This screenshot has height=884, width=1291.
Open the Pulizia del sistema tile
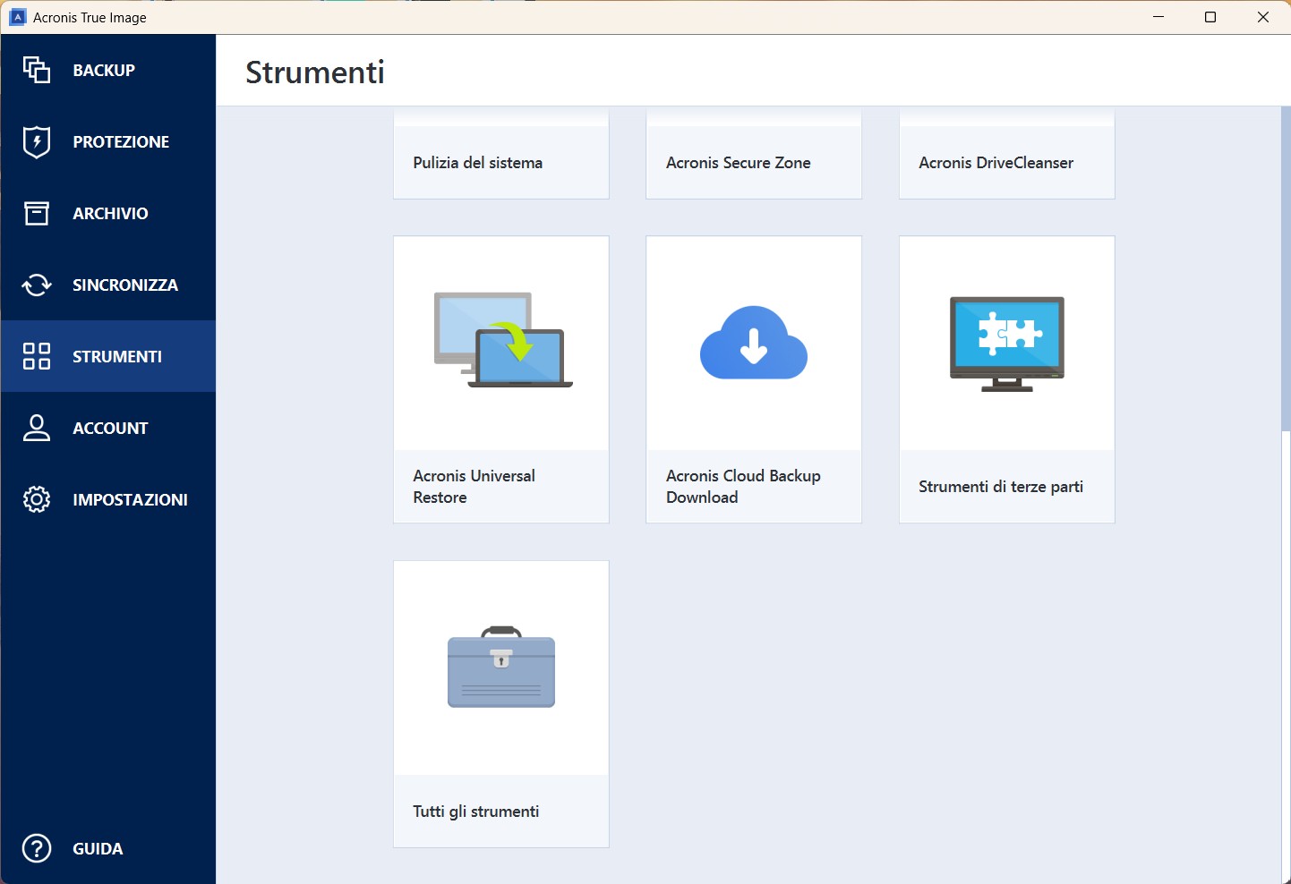click(501, 162)
